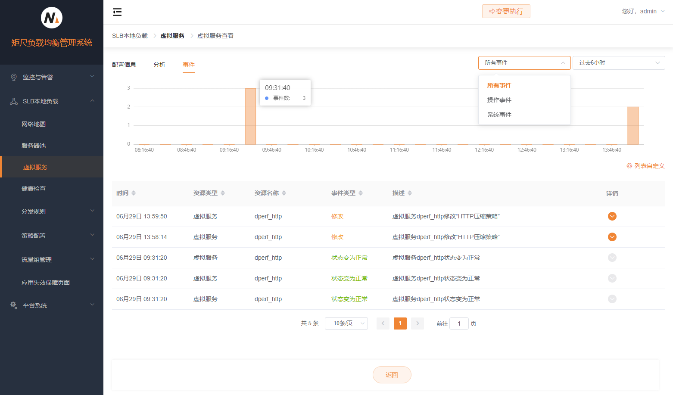Expand details for 13:58:14 event row
Image resolution: width=673 pixels, height=395 pixels.
612,237
